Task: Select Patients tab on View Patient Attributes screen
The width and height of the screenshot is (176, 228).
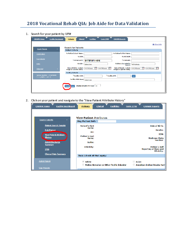Action: (x=86, y=106)
